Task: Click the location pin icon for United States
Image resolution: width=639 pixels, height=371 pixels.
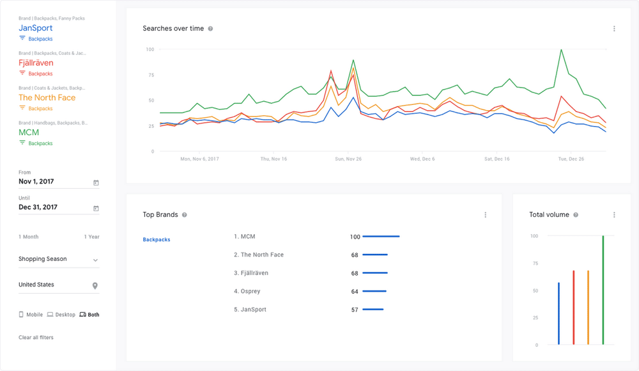Action: (95, 286)
